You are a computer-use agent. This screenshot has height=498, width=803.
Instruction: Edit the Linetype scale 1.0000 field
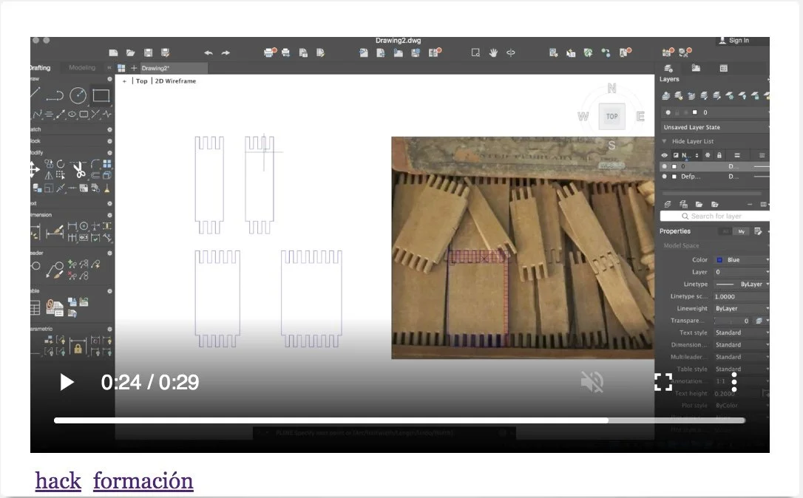(742, 296)
